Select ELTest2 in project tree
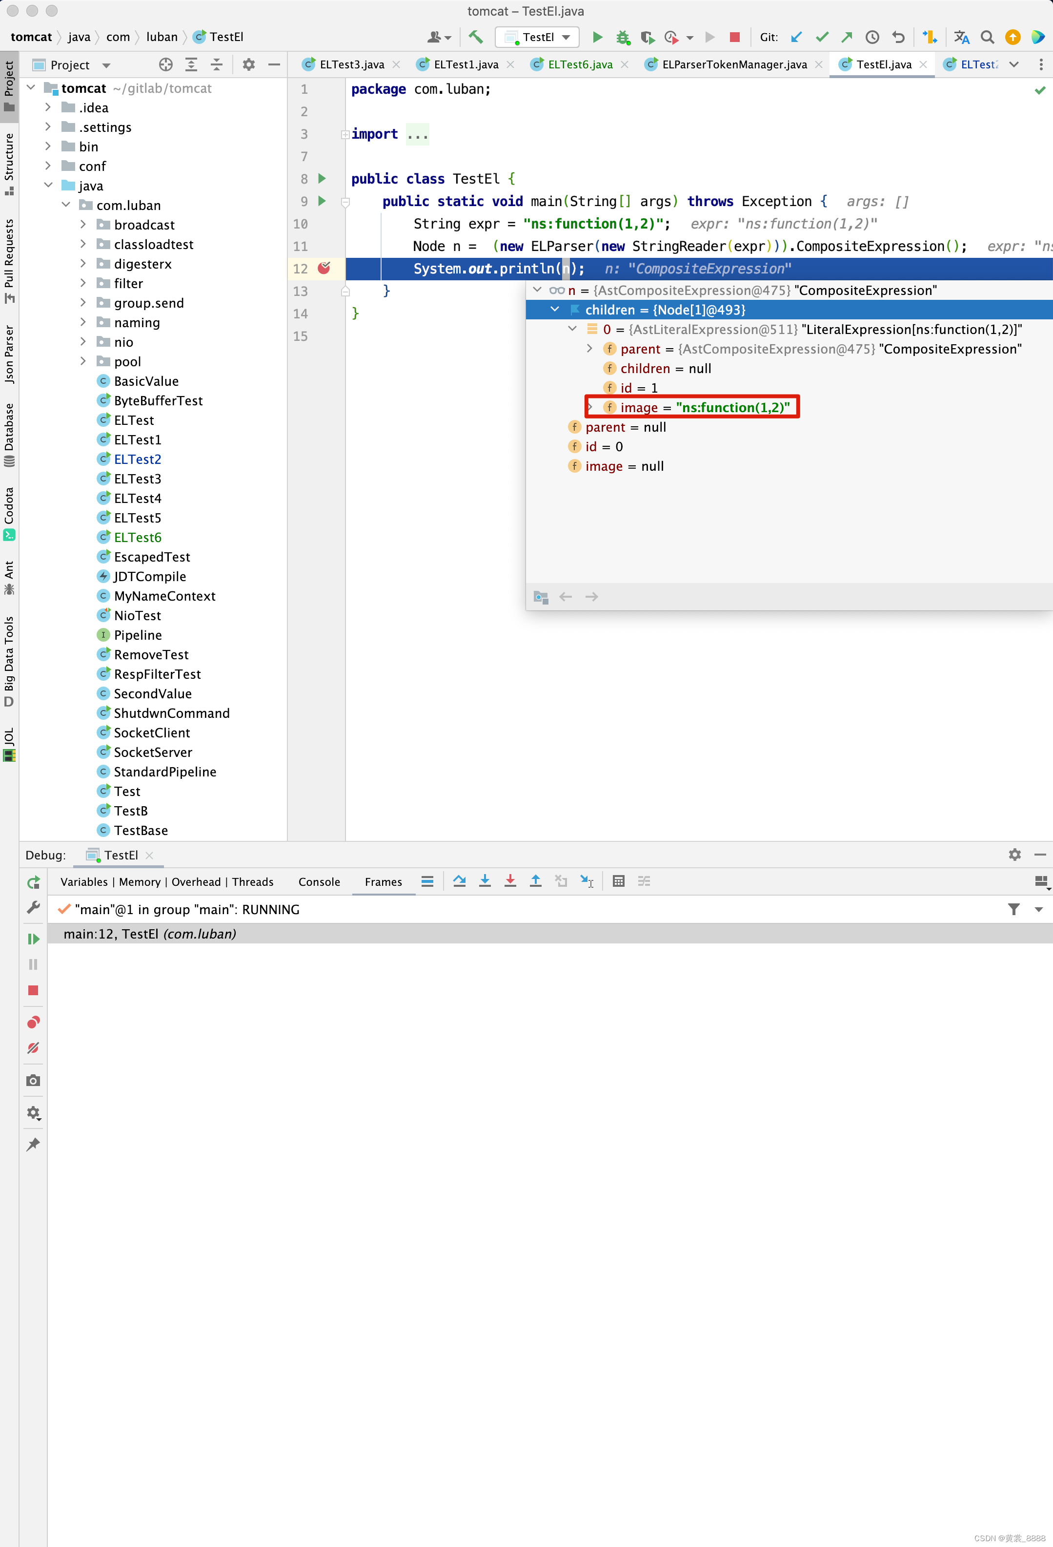 point(137,460)
